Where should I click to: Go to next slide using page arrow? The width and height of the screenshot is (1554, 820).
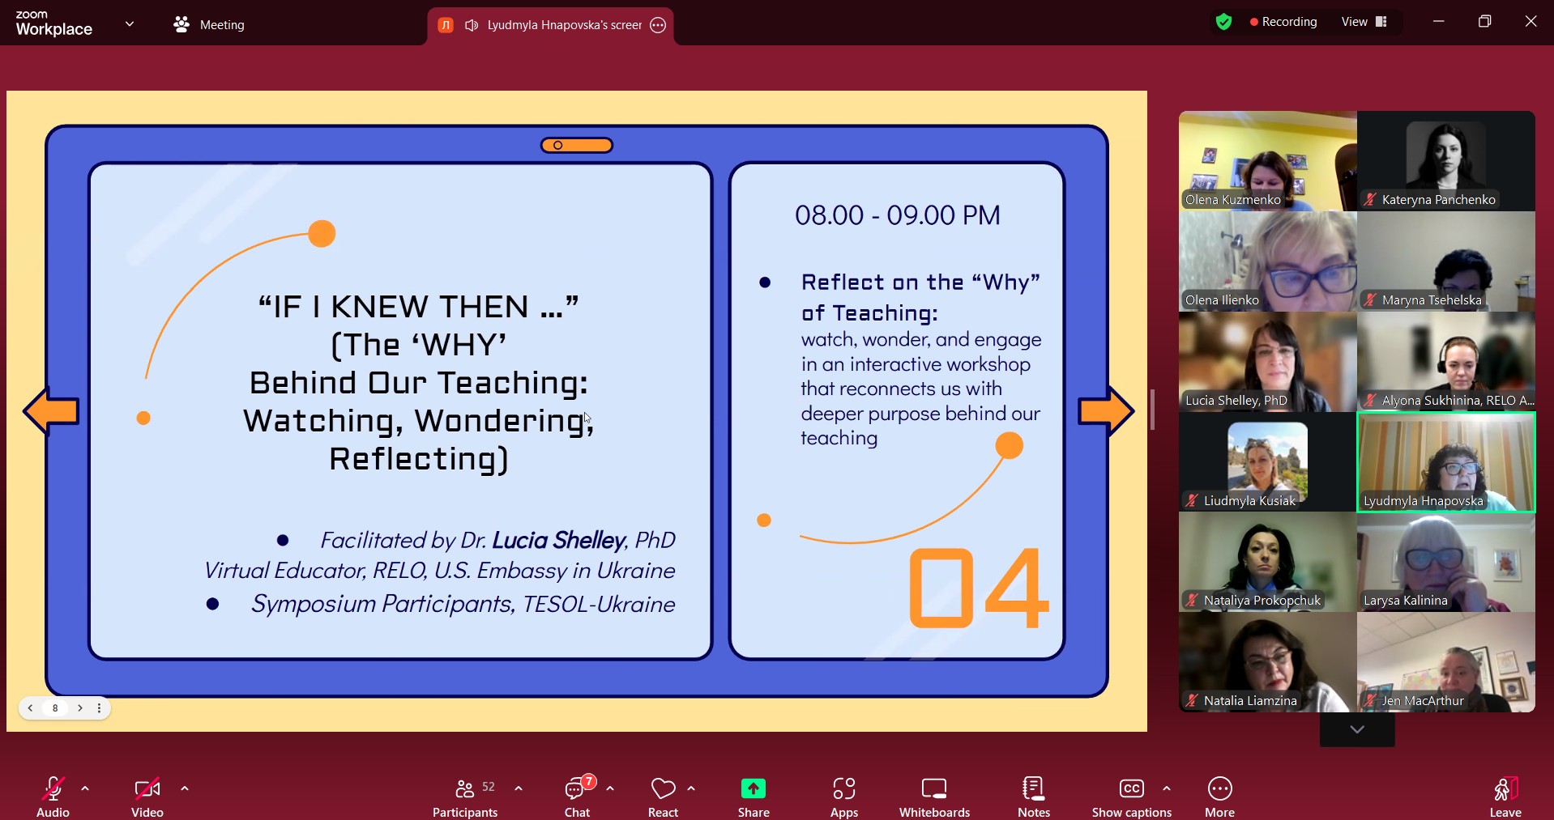80,708
